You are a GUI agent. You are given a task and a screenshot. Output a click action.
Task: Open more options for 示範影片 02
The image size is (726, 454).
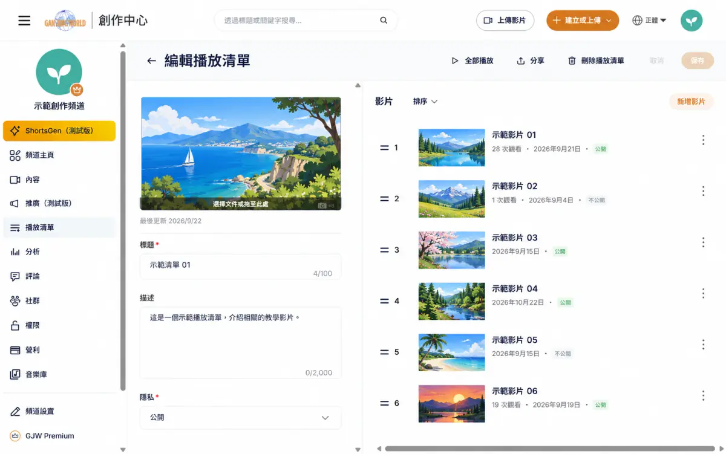pyautogui.click(x=703, y=191)
